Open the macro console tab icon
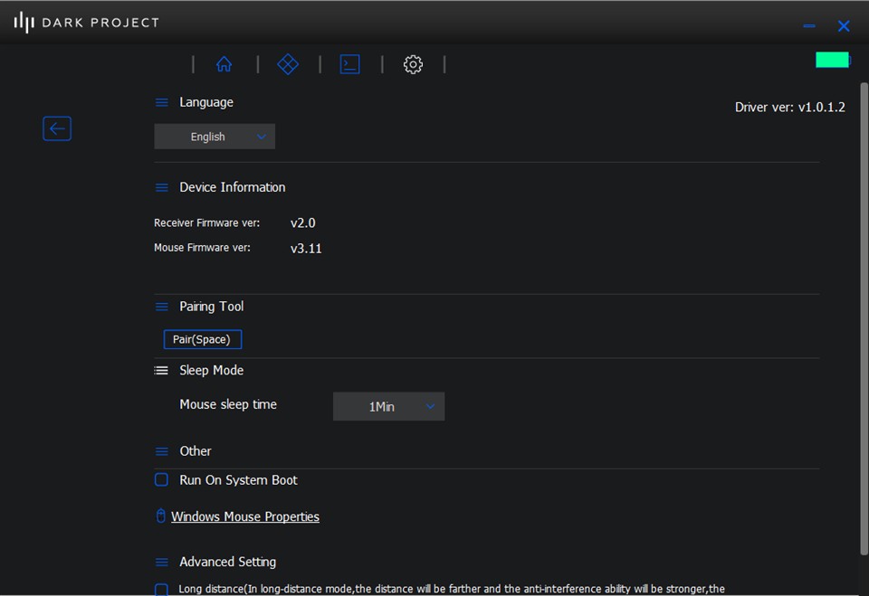Viewport: 869px width, 596px height. coord(349,64)
